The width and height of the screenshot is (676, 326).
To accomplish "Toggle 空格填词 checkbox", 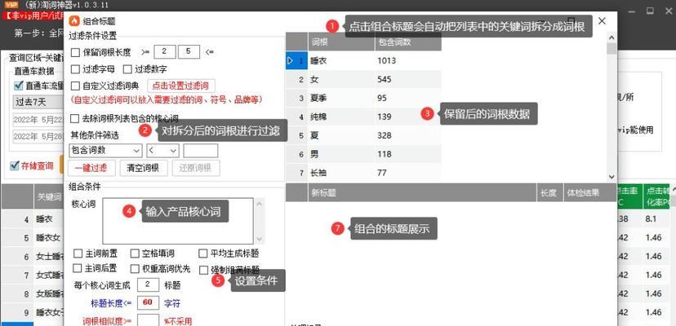I will [135, 253].
